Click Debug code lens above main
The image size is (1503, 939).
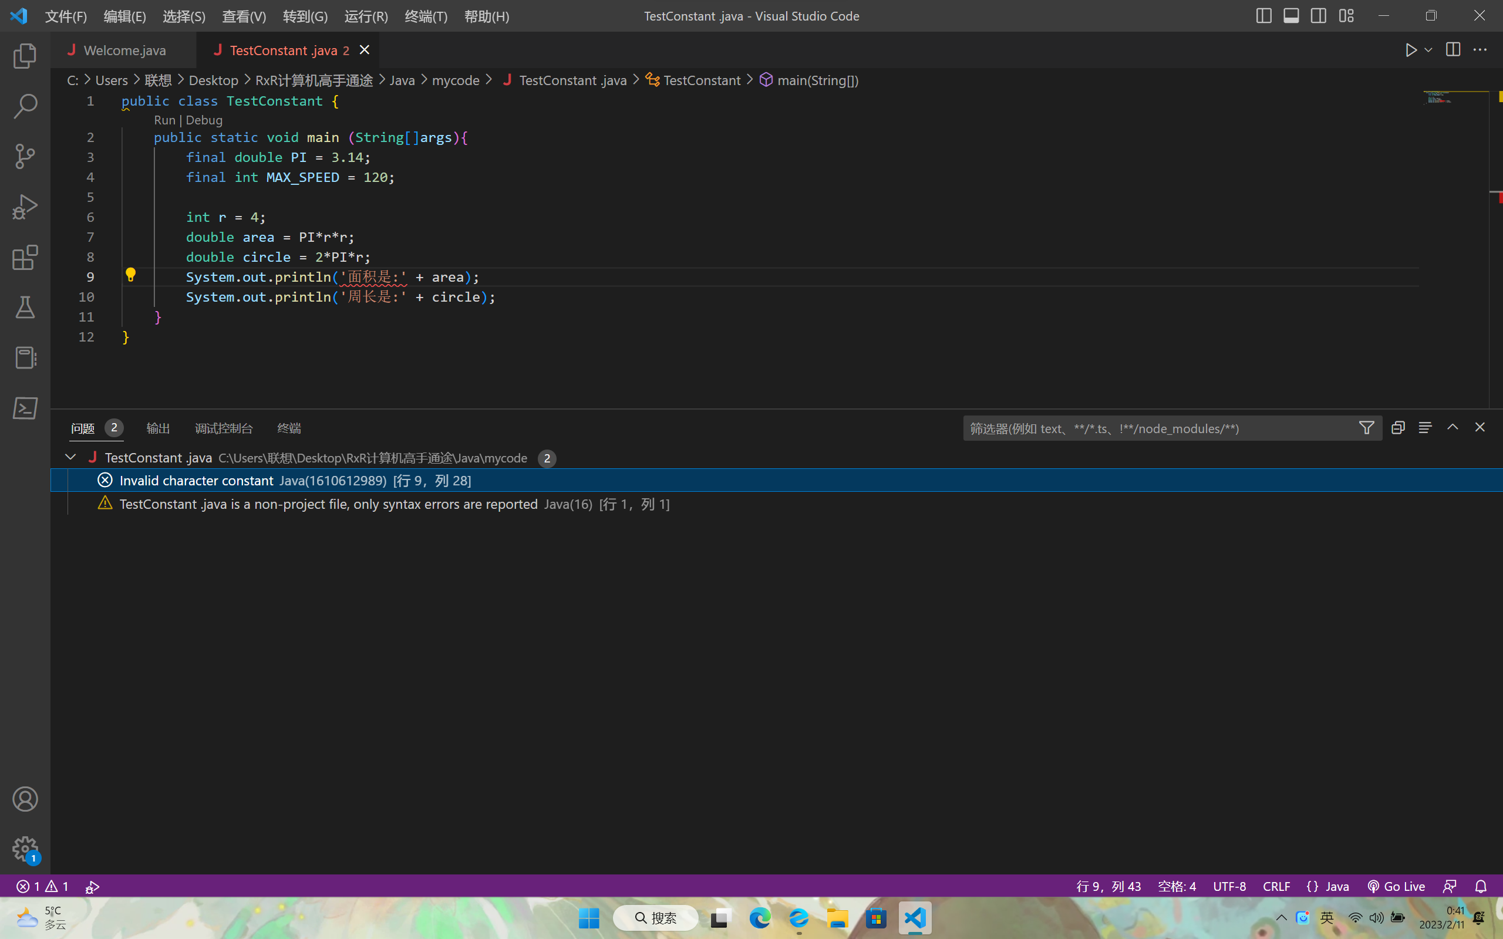pos(204,120)
